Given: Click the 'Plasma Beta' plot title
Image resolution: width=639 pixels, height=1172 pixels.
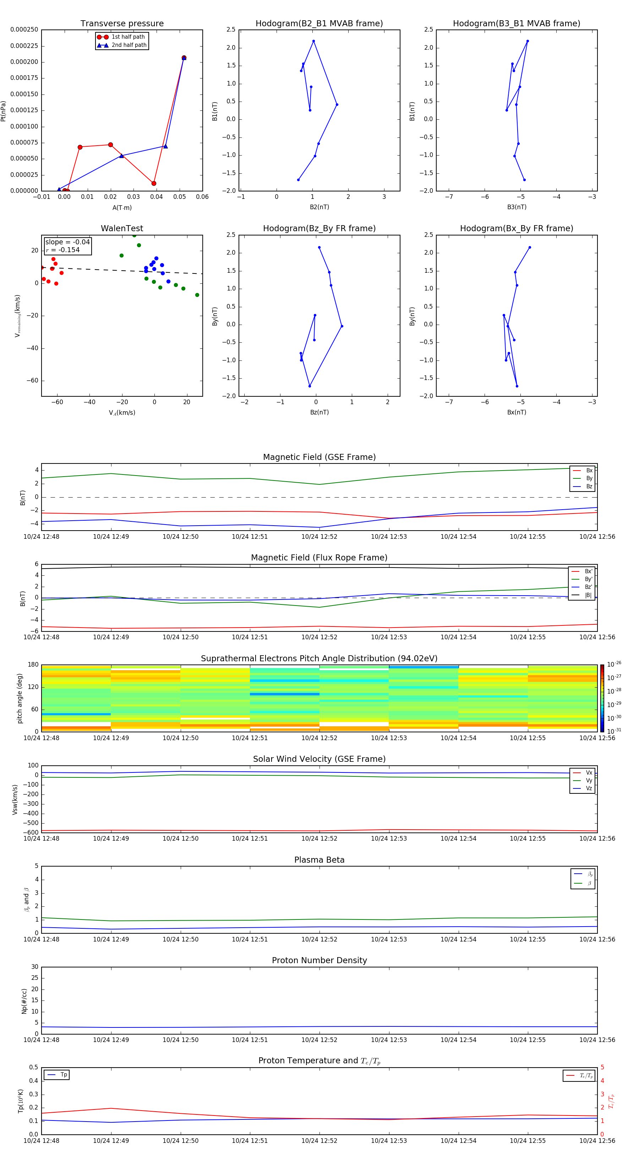Looking at the screenshot, I should tap(319, 860).
